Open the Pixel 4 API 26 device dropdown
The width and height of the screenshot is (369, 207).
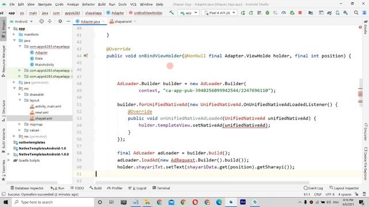click(219, 13)
